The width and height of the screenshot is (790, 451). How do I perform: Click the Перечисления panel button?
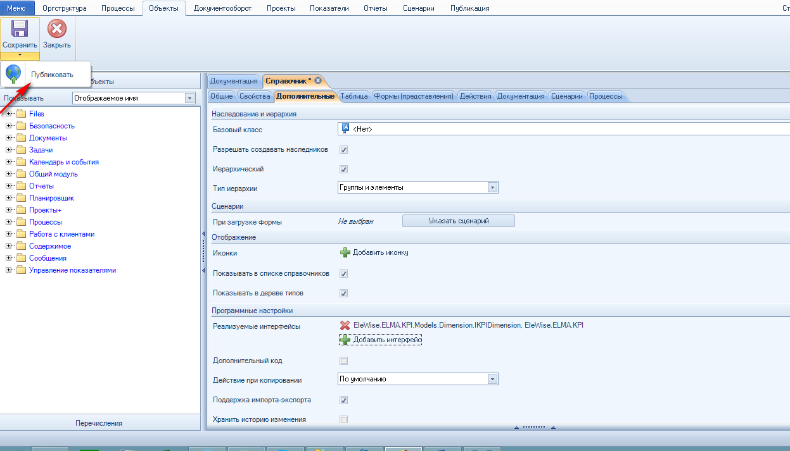(x=99, y=423)
